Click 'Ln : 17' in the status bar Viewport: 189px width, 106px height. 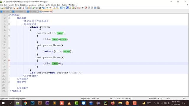pyautogui.click(x=113, y=99)
